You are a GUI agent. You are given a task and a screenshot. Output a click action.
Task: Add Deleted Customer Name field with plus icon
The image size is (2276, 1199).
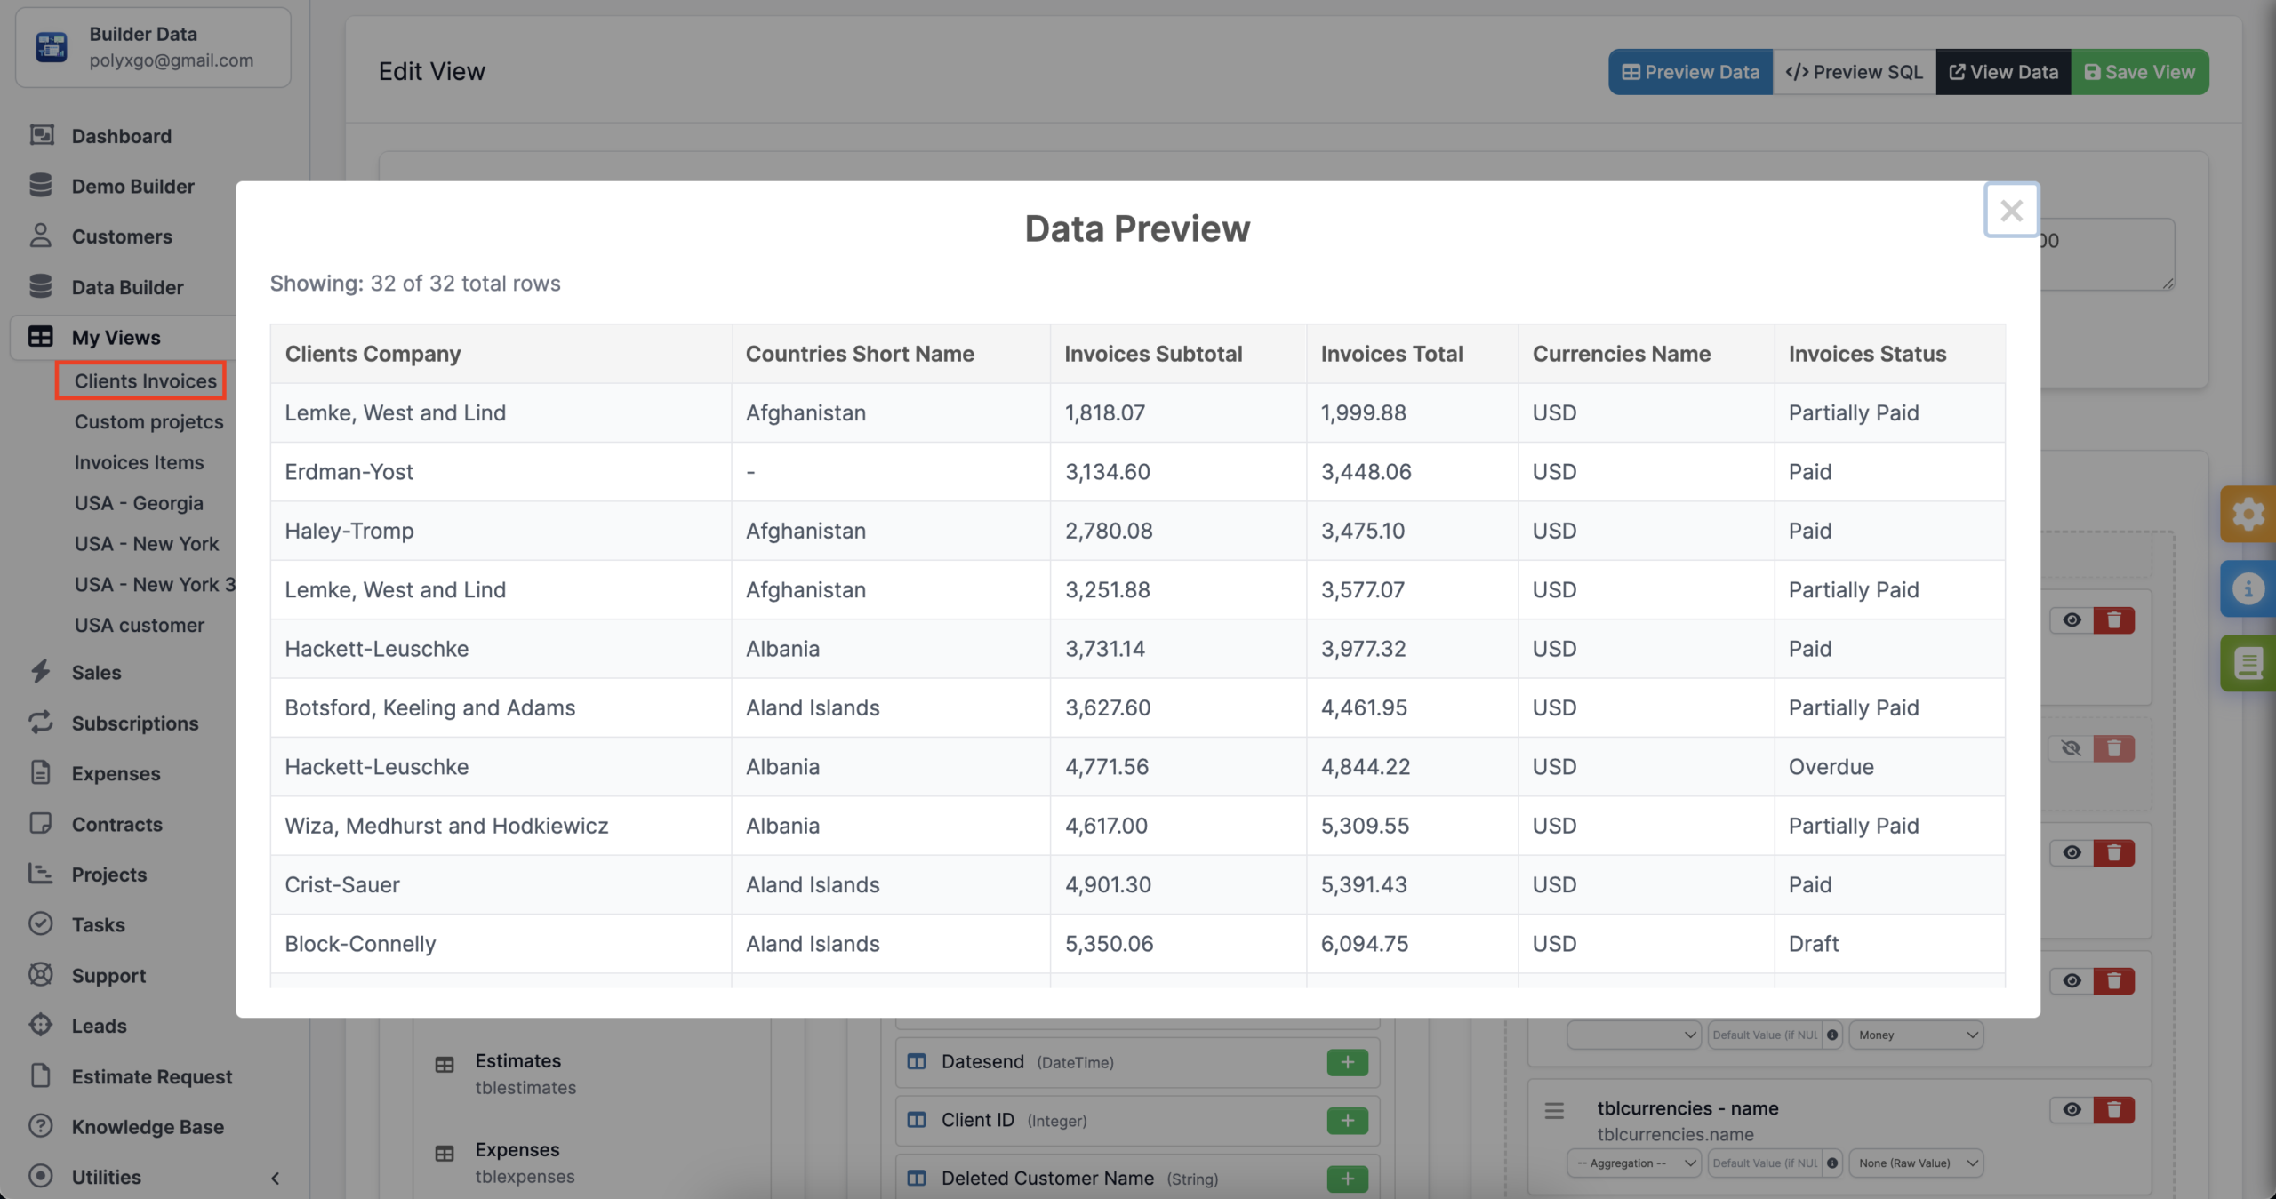(x=1347, y=1179)
